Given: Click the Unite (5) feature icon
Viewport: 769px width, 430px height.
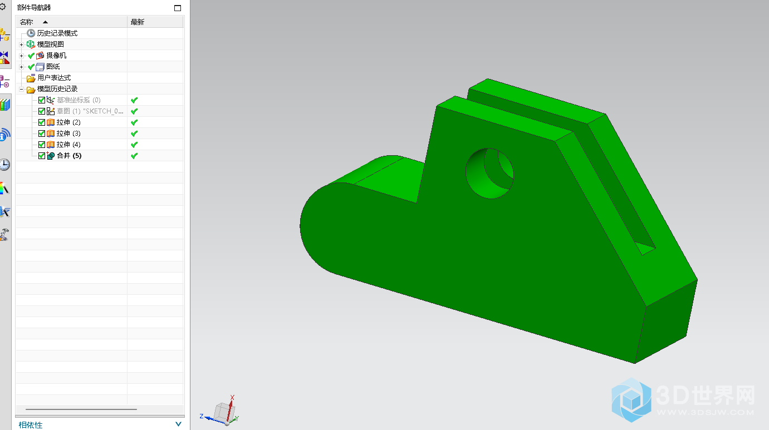Looking at the screenshot, I should pos(51,156).
